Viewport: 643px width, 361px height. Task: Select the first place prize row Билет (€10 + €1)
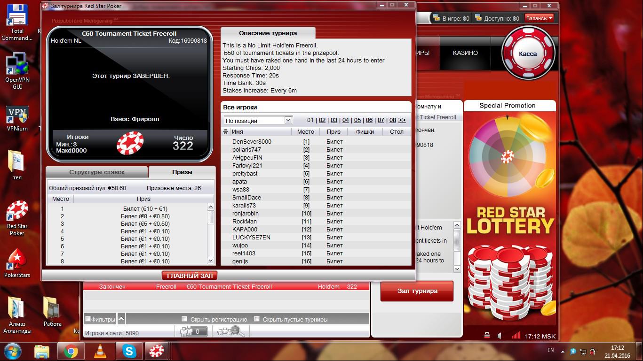pos(127,208)
